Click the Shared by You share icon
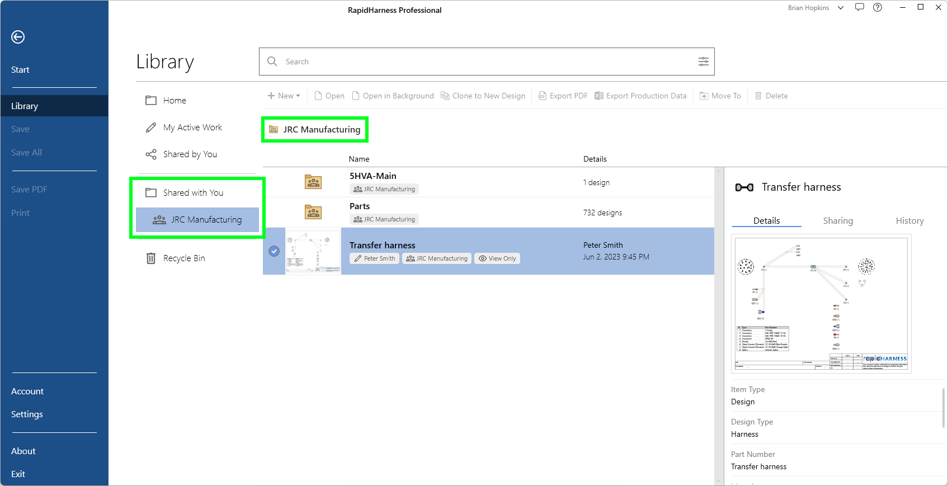948x486 pixels. click(x=151, y=154)
